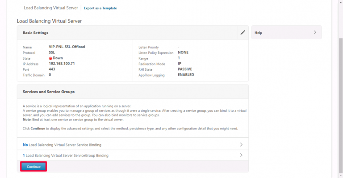Open Export as a Template link
Viewport: 343px width, 178px height.
100,8
